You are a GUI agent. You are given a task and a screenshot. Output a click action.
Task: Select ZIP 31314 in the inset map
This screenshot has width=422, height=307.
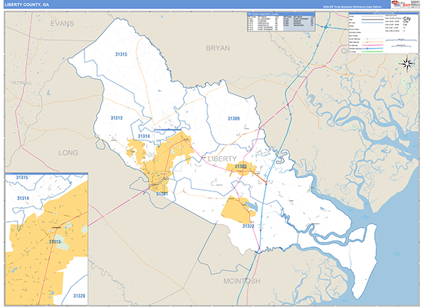(x=23, y=199)
